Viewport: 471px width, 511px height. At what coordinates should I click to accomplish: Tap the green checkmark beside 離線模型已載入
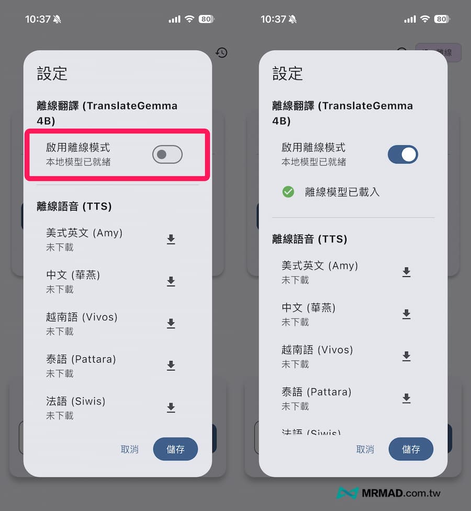[288, 192]
